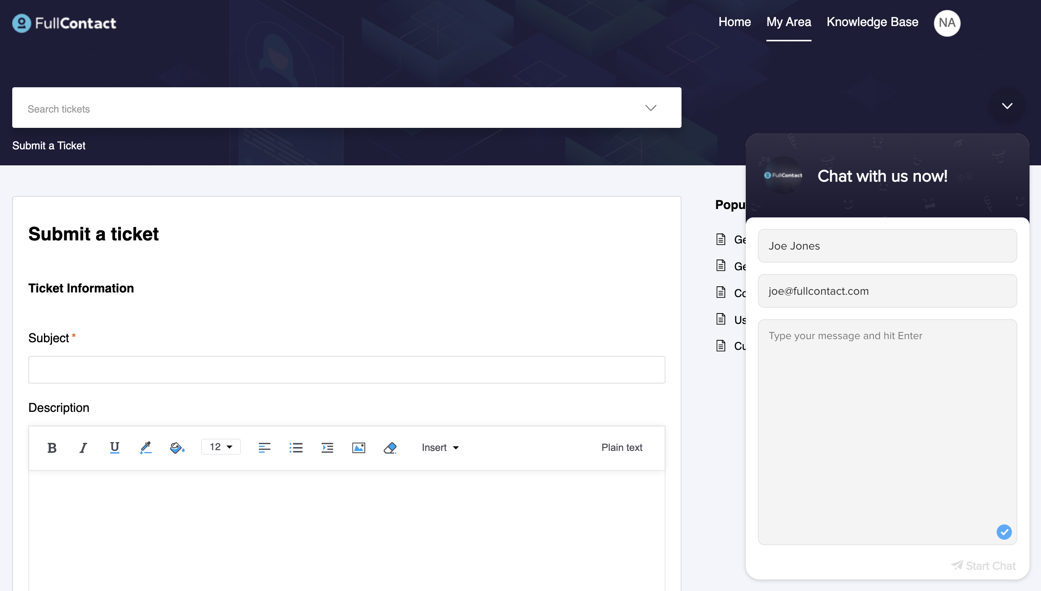Apply italic formatting in the editor
The image size is (1041, 591).
(83, 448)
